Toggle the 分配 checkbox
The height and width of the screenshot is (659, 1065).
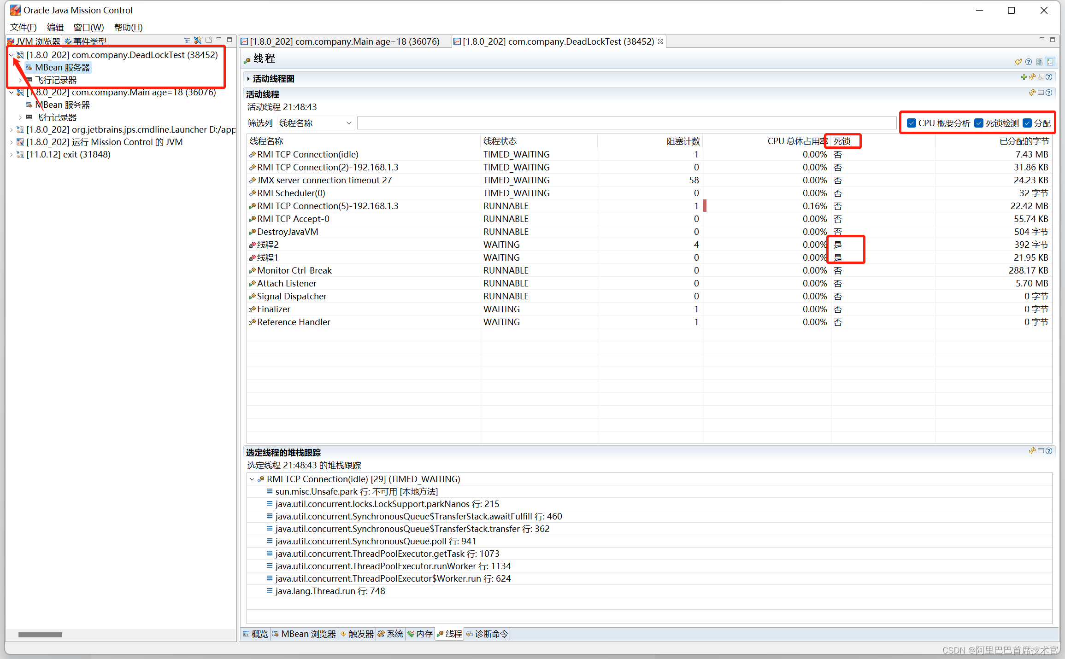tap(1027, 123)
